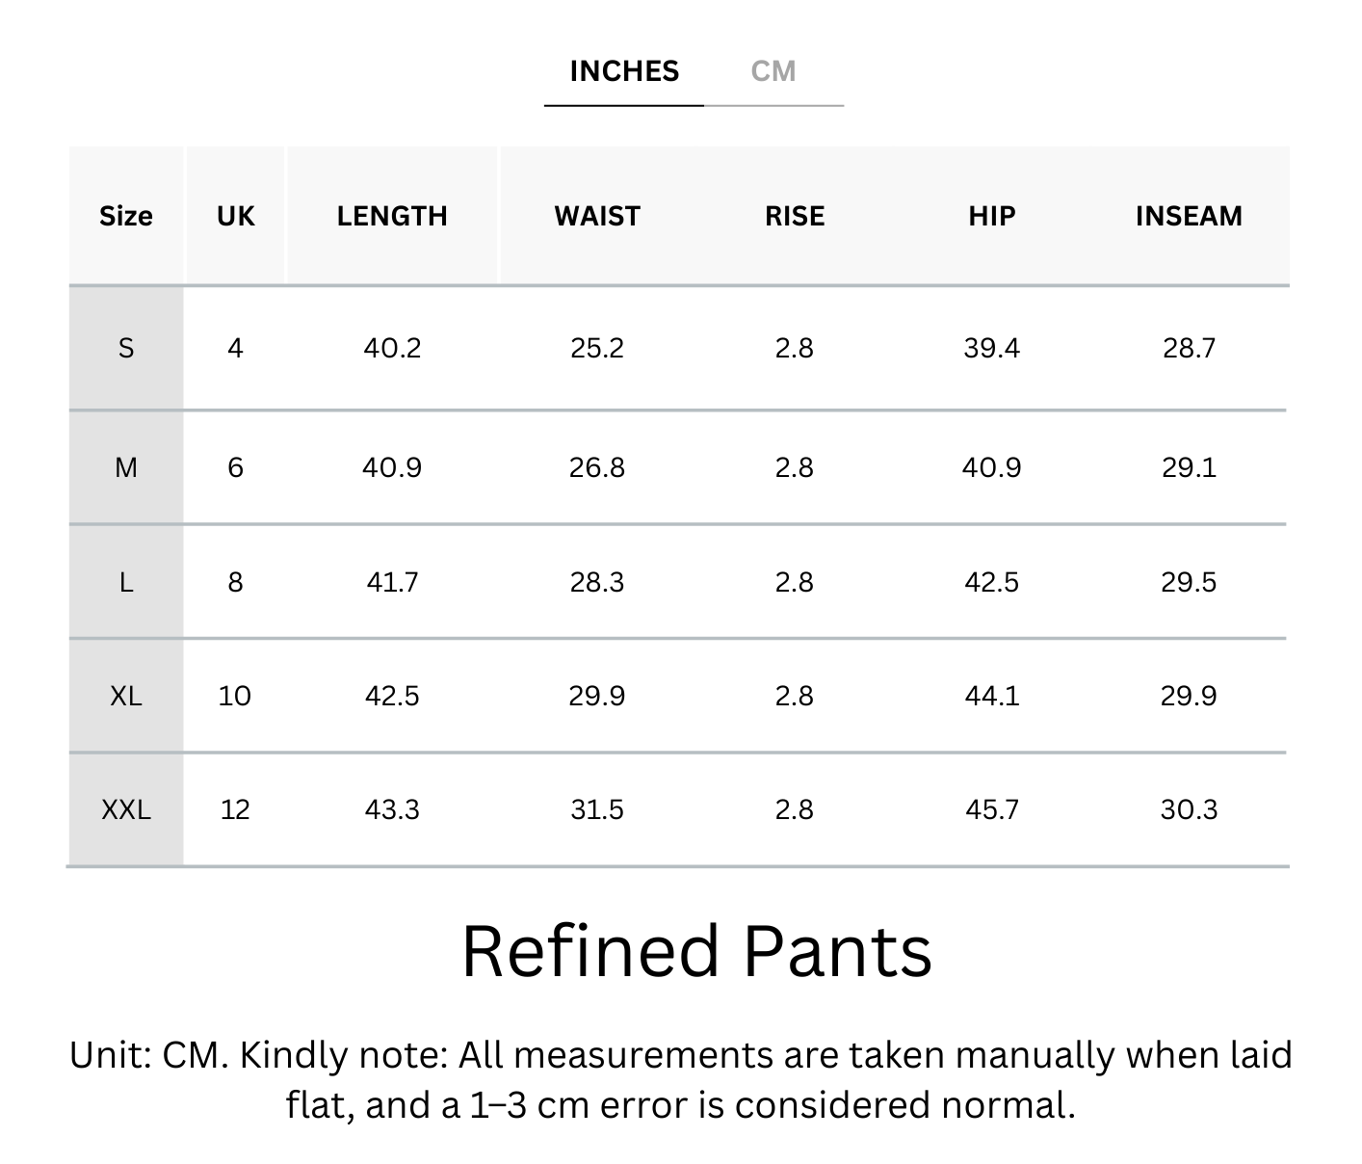Click hip value 44.1 for XL
This screenshot has width=1362, height=1164.
[992, 696]
